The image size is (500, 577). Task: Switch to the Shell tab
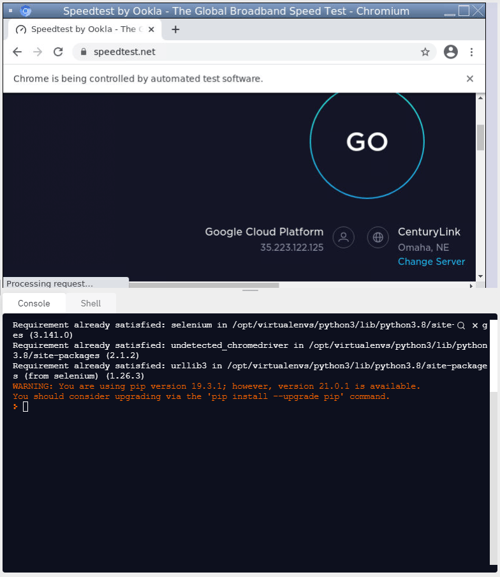[91, 303]
